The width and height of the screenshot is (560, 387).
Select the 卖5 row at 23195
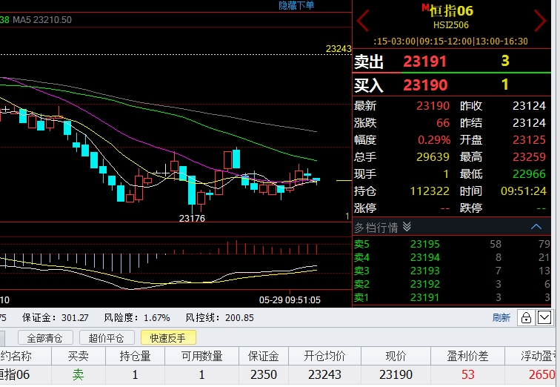pos(452,244)
